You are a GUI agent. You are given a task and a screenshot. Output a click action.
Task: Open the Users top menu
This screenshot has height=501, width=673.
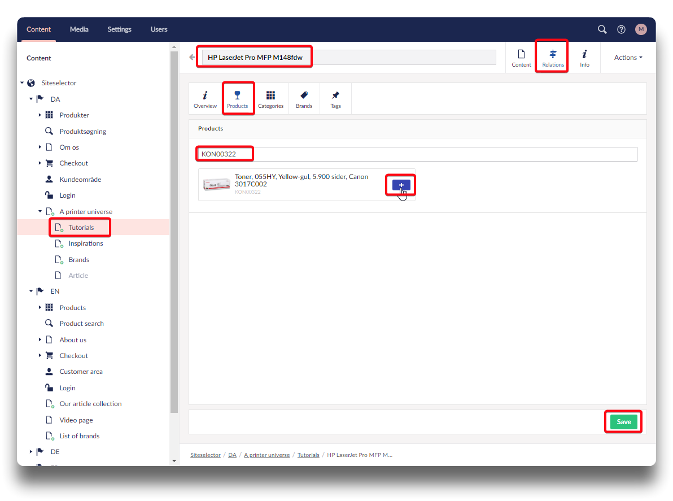[x=159, y=29]
